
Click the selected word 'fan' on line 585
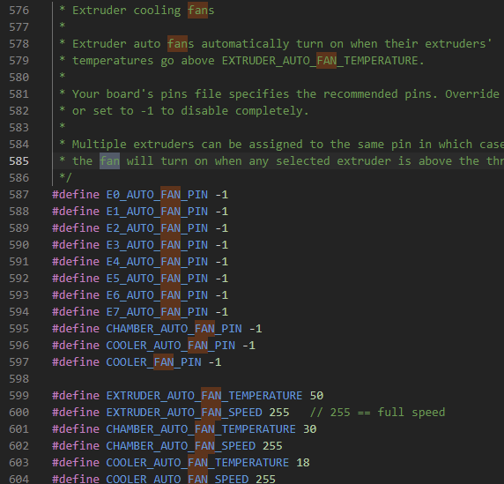tap(109, 160)
